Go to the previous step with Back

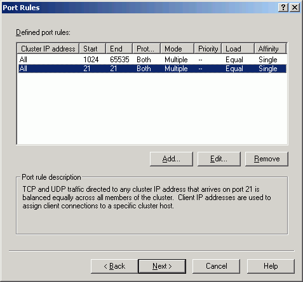pos(114,266)
